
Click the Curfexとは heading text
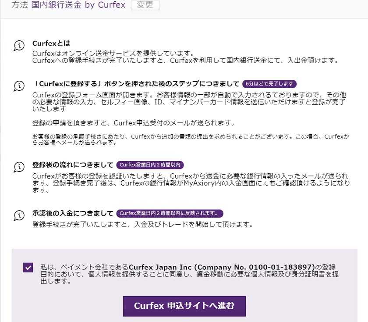tap(51, 43)
